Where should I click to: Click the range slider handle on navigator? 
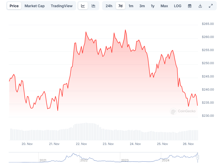coord(197,157)
